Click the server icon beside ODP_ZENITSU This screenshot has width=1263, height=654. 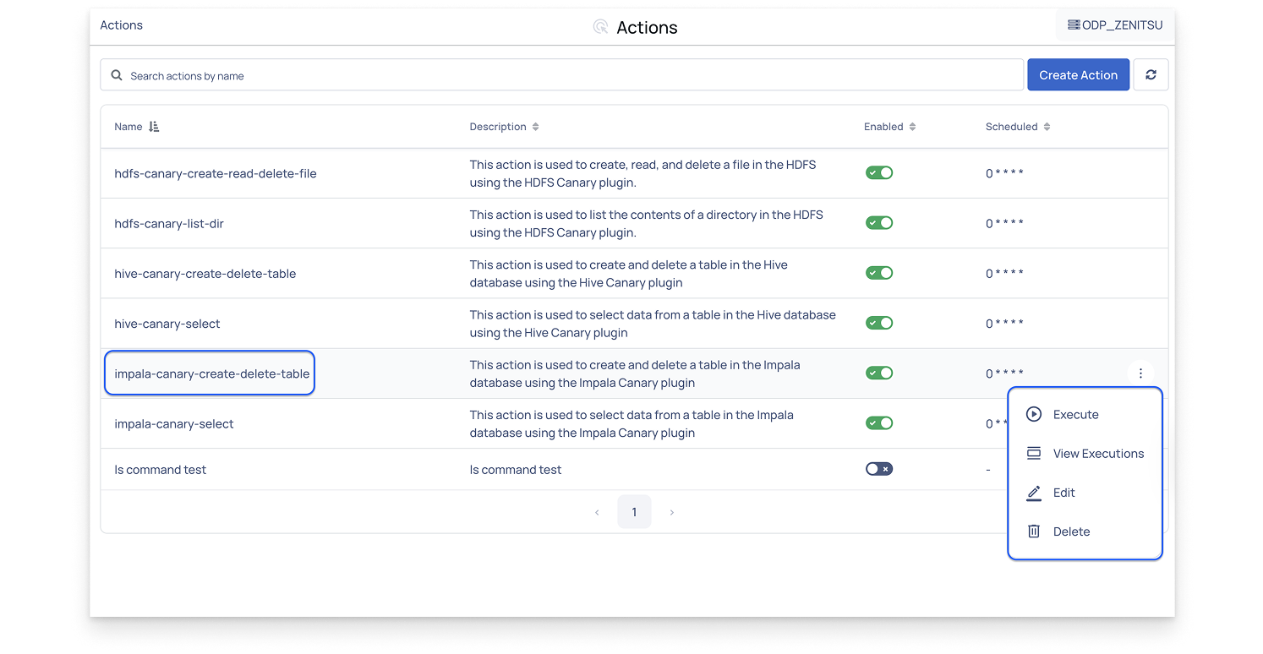1074,25
